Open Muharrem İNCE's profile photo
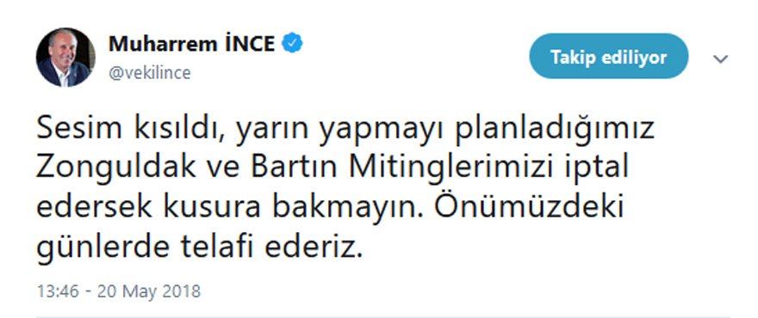This screenshot has height=318, width=758. coord(65,58)
